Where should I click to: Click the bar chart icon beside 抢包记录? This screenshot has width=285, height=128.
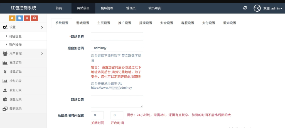point(5,81)
